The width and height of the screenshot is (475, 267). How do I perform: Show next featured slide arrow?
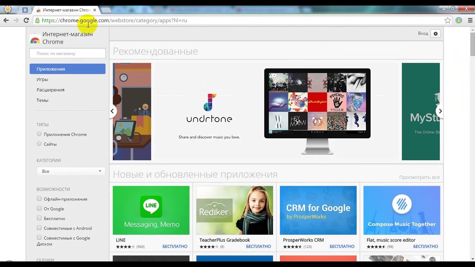point(440,111)
